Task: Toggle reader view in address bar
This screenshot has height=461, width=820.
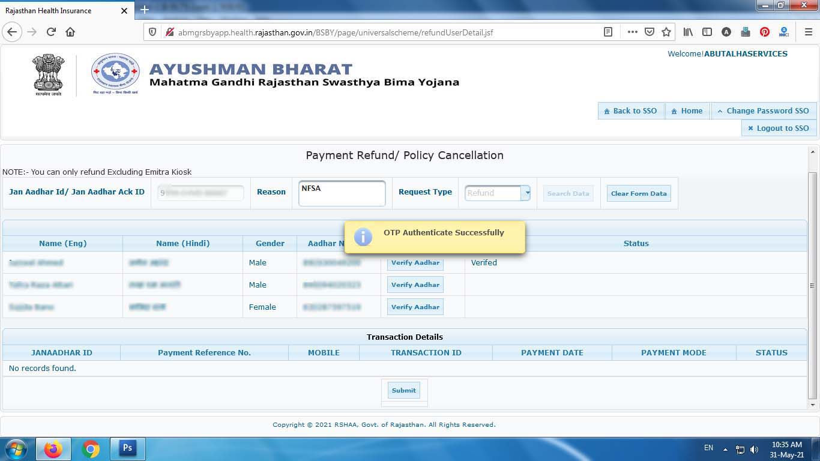Action: [608, 32]
